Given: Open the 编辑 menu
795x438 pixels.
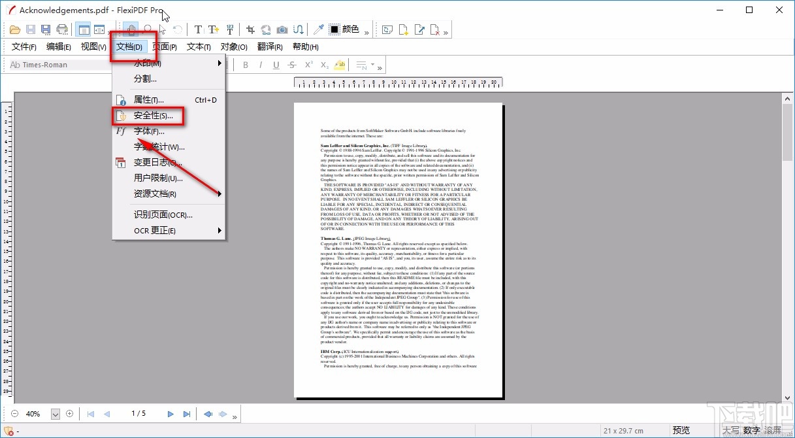Looking at the screenshot, I should click(59, 47).
